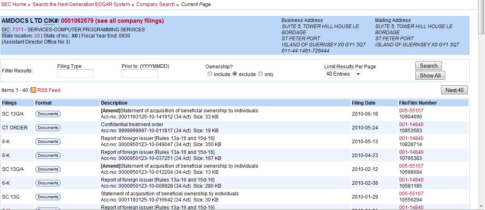
Task: Open file number 001-14840 above film 10581185
Action: coord(411,180)
